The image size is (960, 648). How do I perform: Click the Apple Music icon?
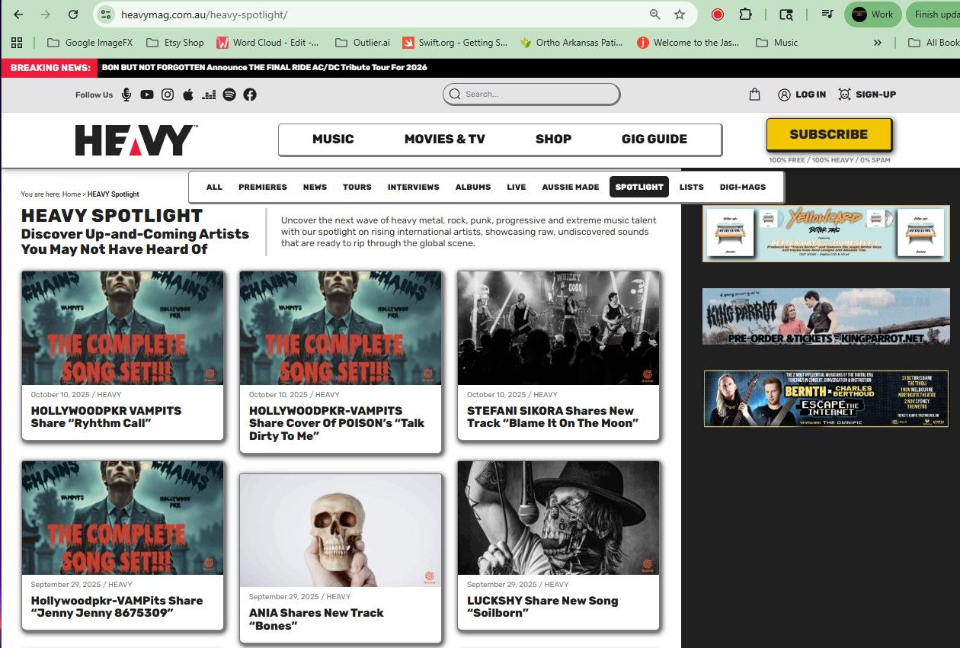pyautogui.click(x=188, y=95)
